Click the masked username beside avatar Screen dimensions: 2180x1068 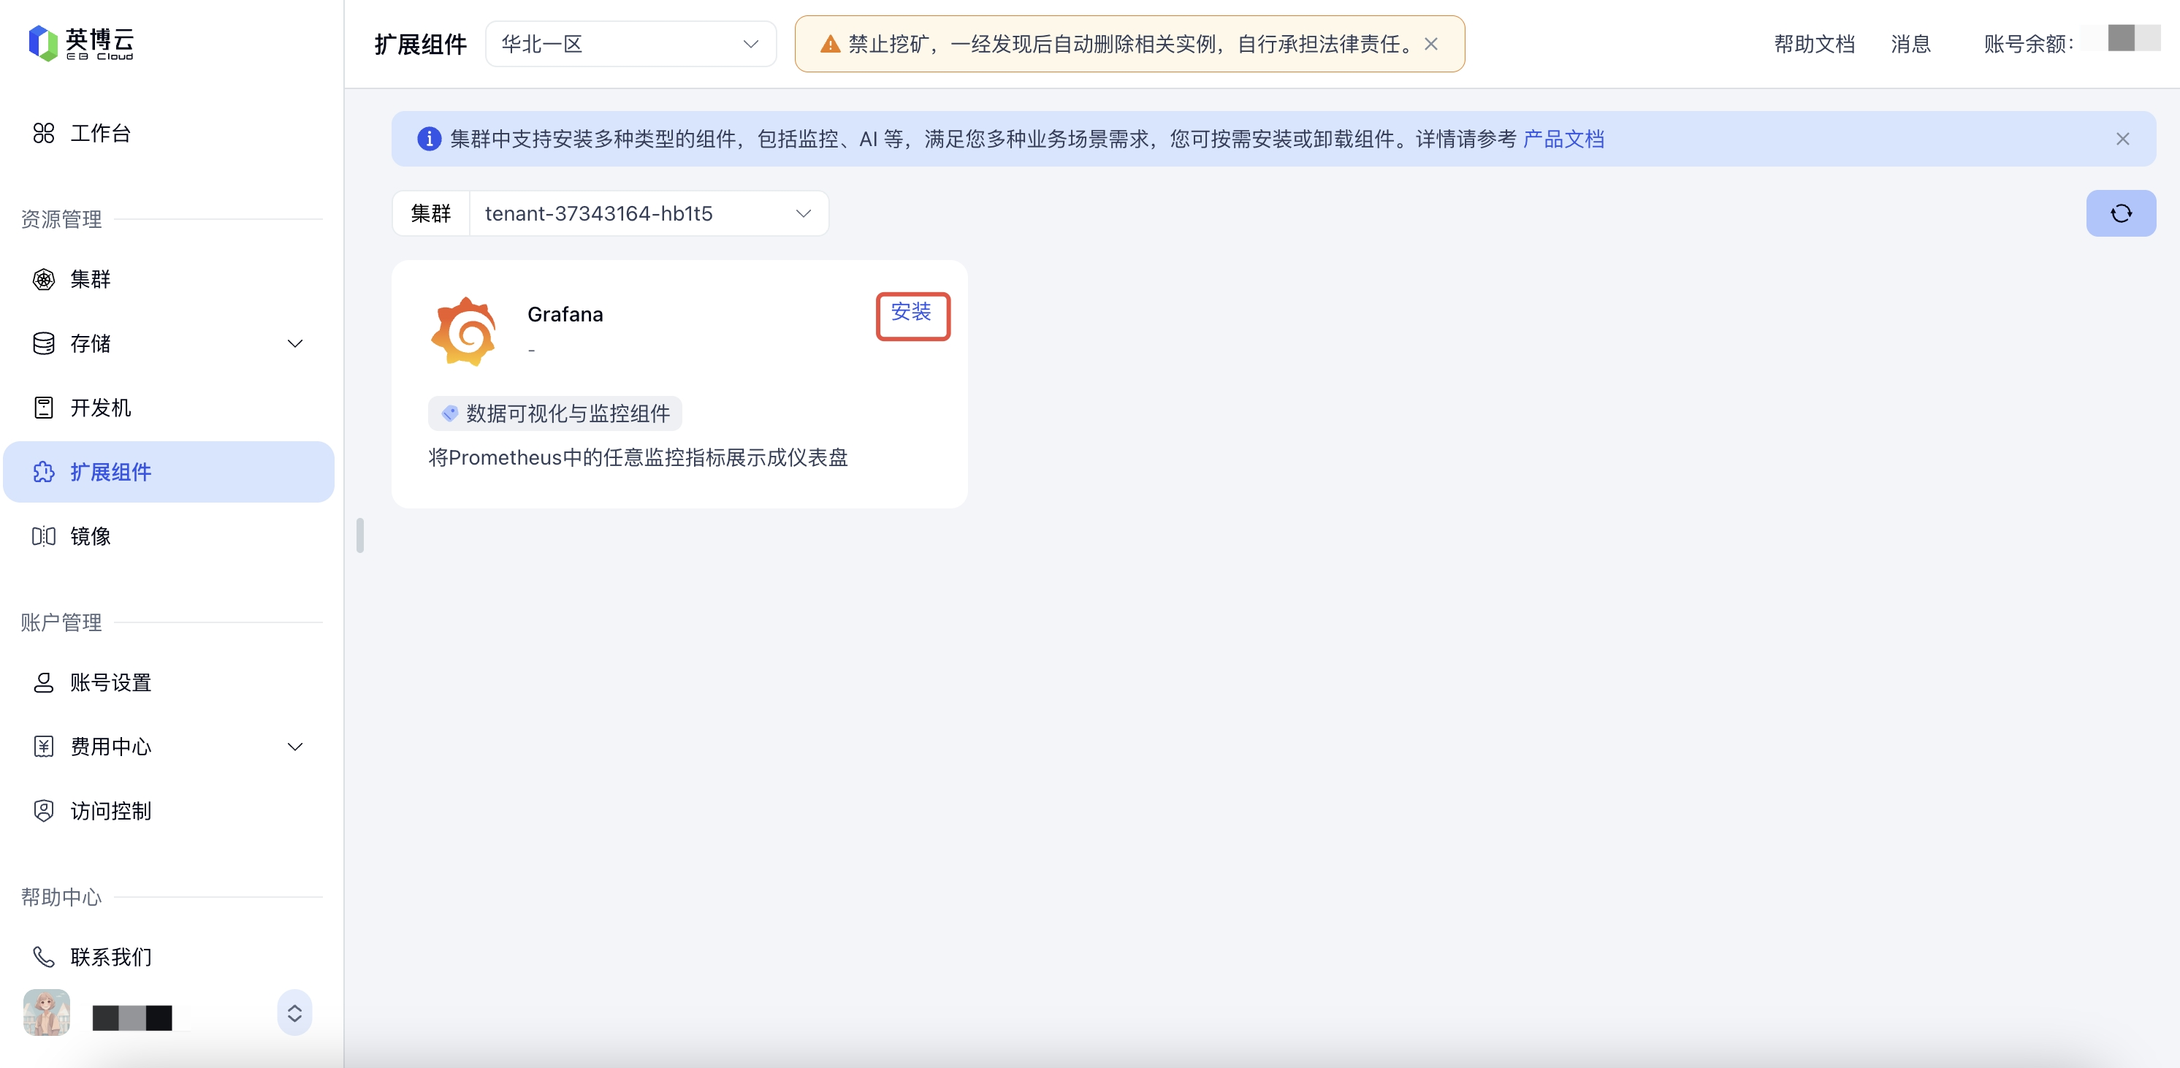pos(132,1018)
